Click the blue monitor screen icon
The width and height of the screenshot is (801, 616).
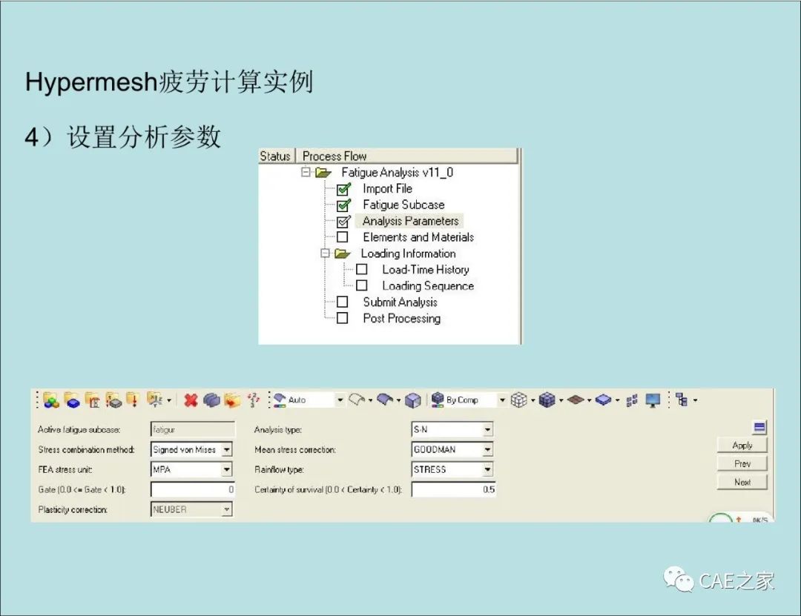(653, 400)
